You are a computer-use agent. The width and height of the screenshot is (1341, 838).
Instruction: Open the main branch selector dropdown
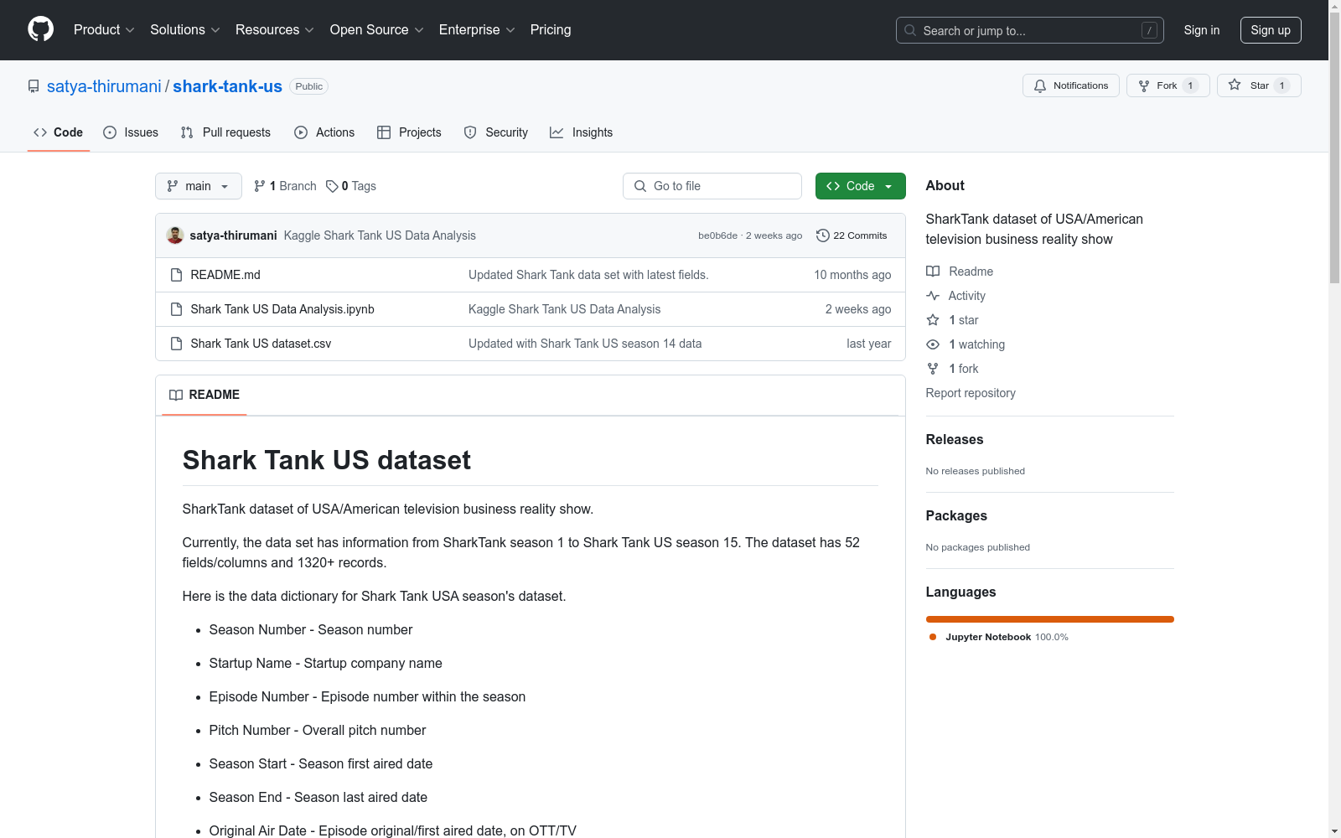pyautogui.click(x=198, y=186)
